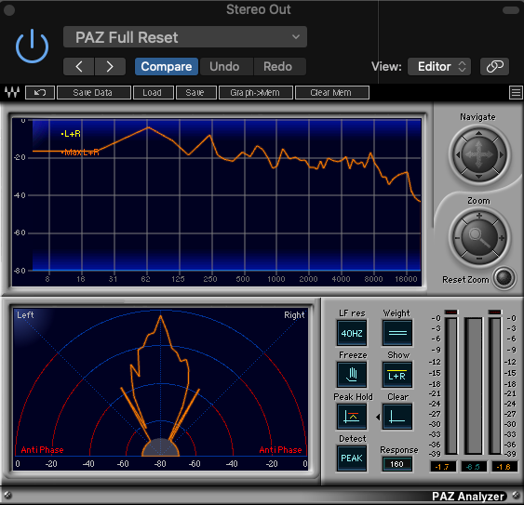Open the hamburger menu in Waves toolbar
This screenshot has height=505, width=524.
(x=516, y=92)
